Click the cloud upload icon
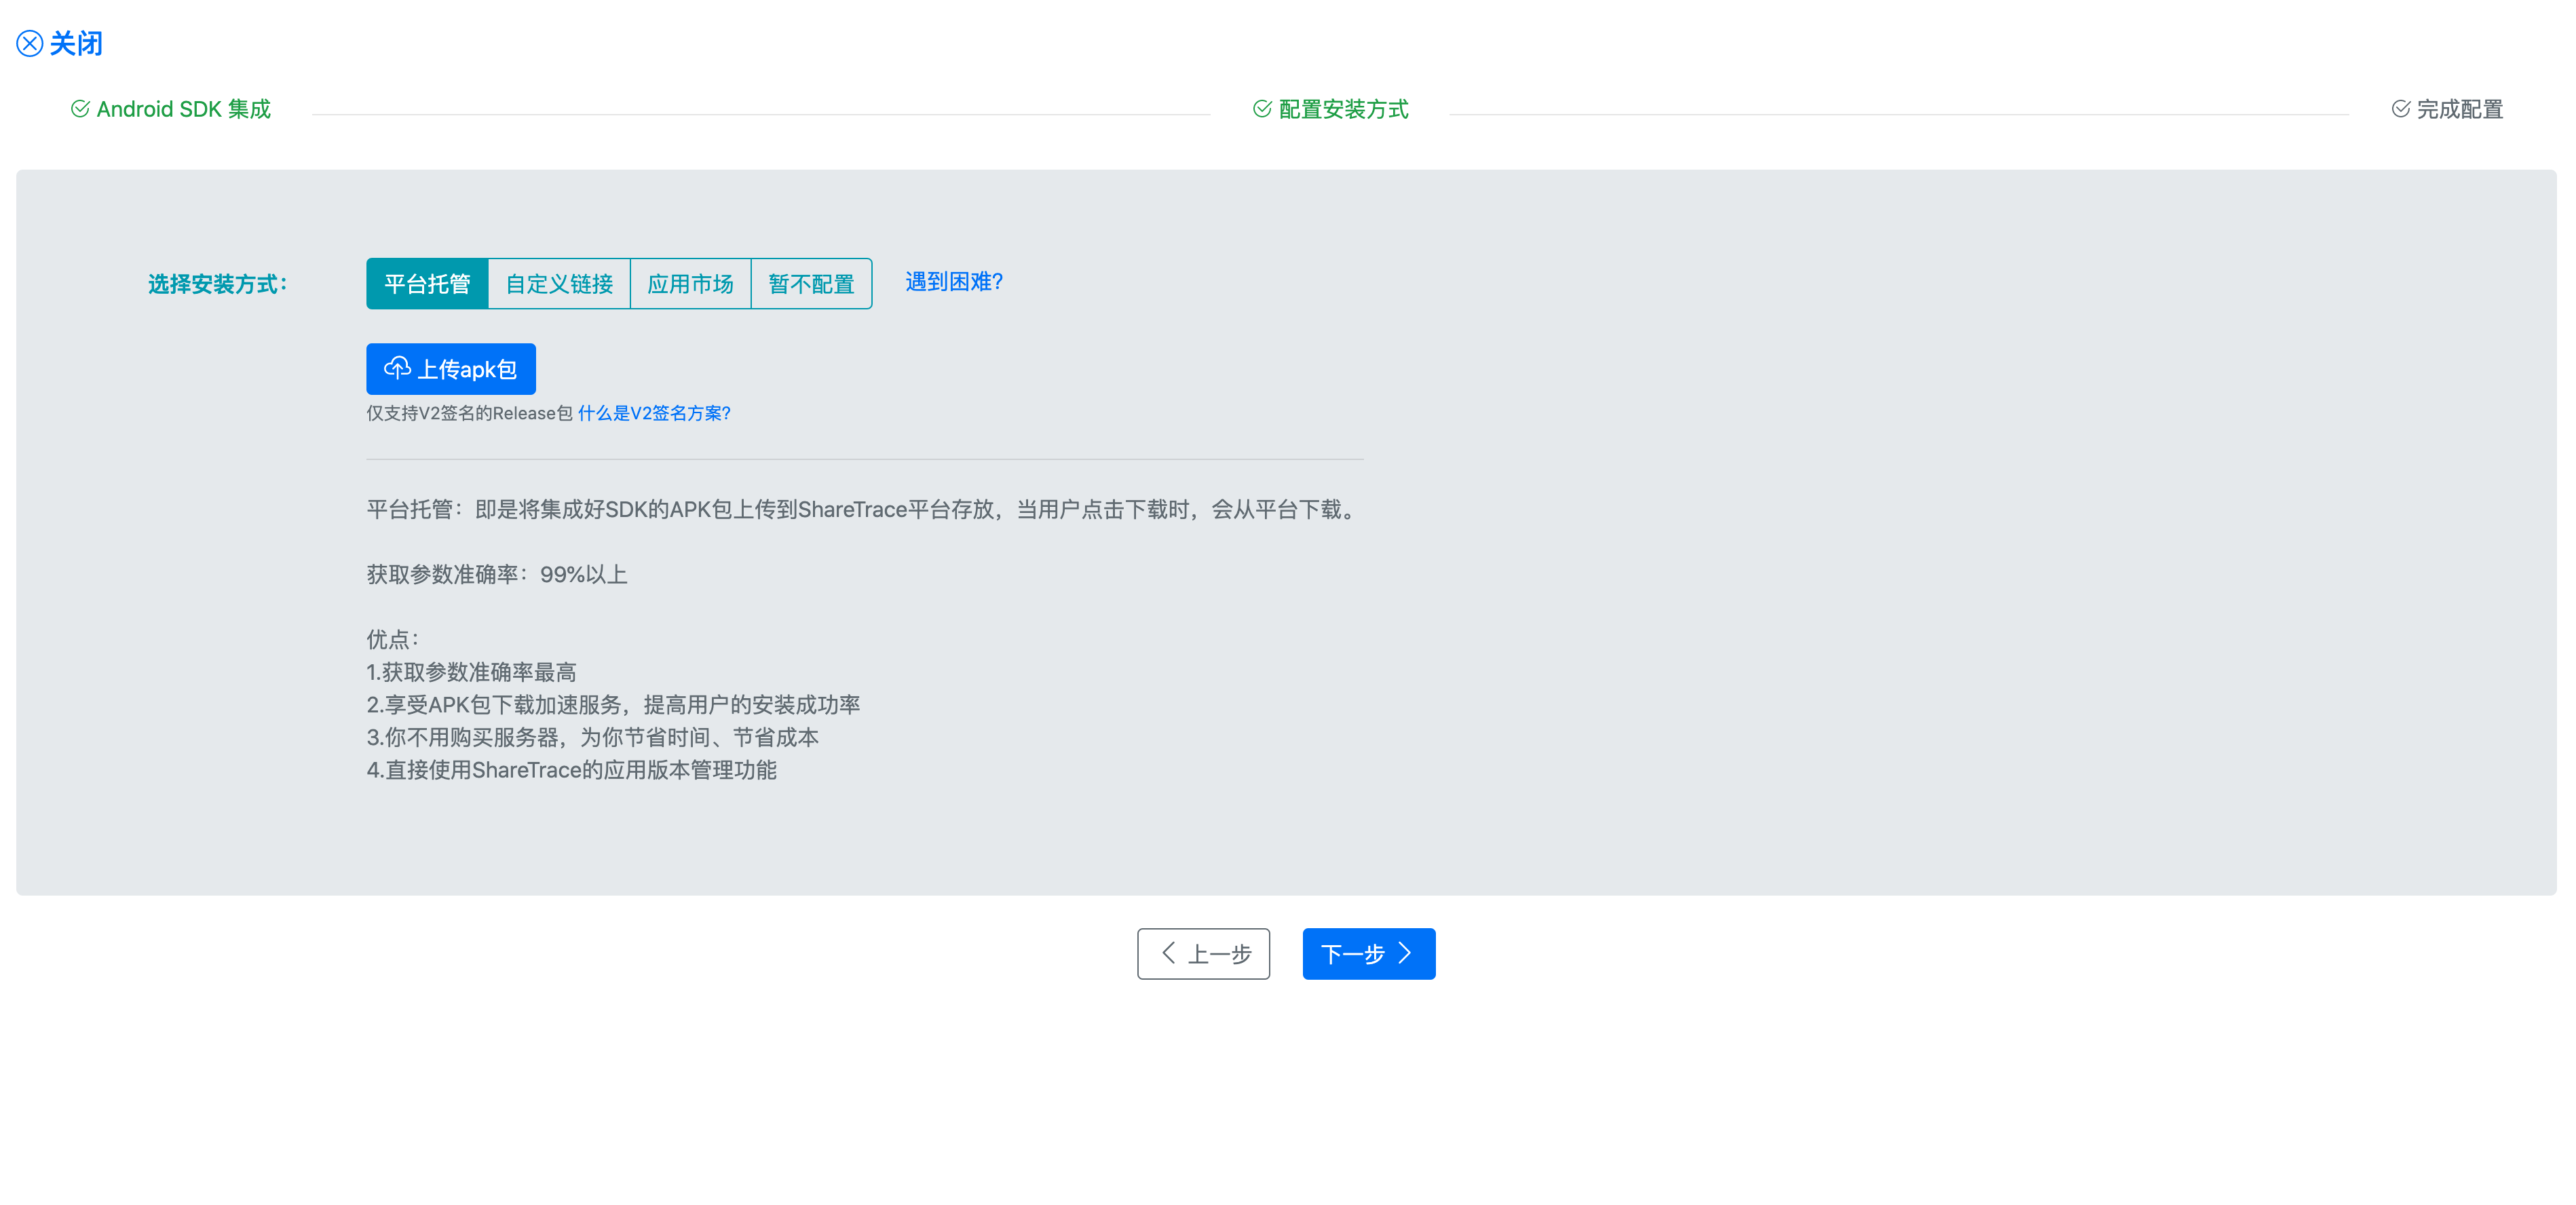 click(x=397, y=368)
